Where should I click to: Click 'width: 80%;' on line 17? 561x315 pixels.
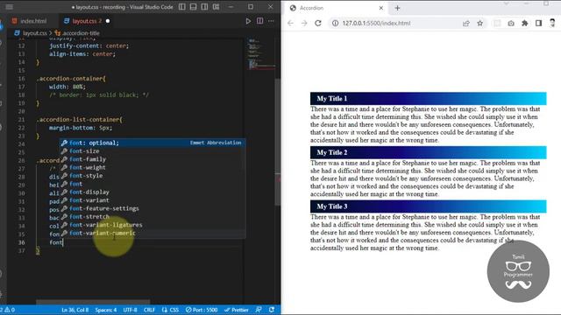67,87
